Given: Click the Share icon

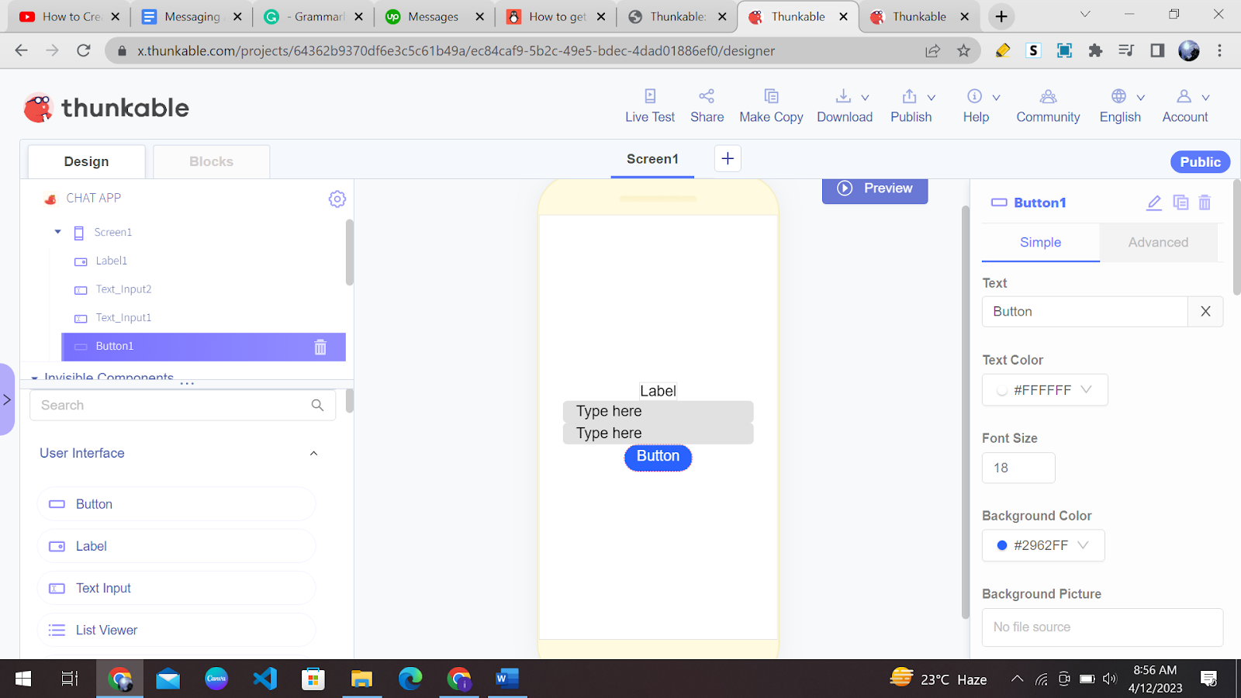Looking at the screenshot, I should [707, 96].
